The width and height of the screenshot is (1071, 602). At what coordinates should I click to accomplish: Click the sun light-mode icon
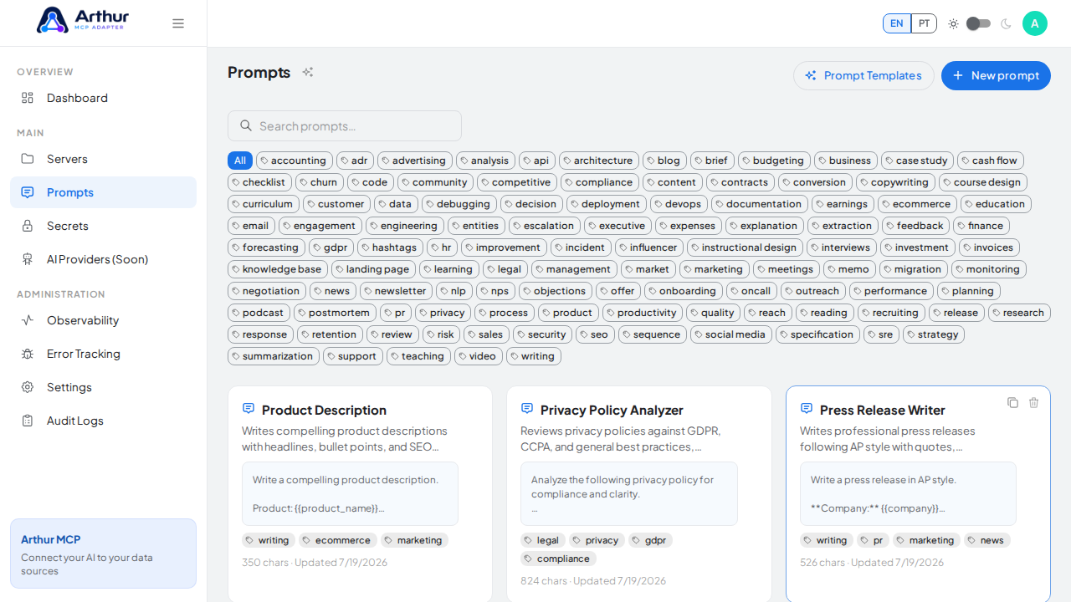[x=953, y=23]
